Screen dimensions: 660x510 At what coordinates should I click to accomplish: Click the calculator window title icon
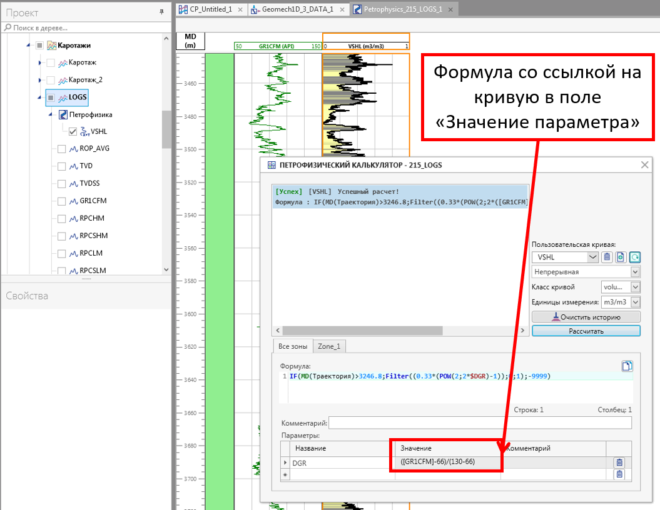(272, 165)
